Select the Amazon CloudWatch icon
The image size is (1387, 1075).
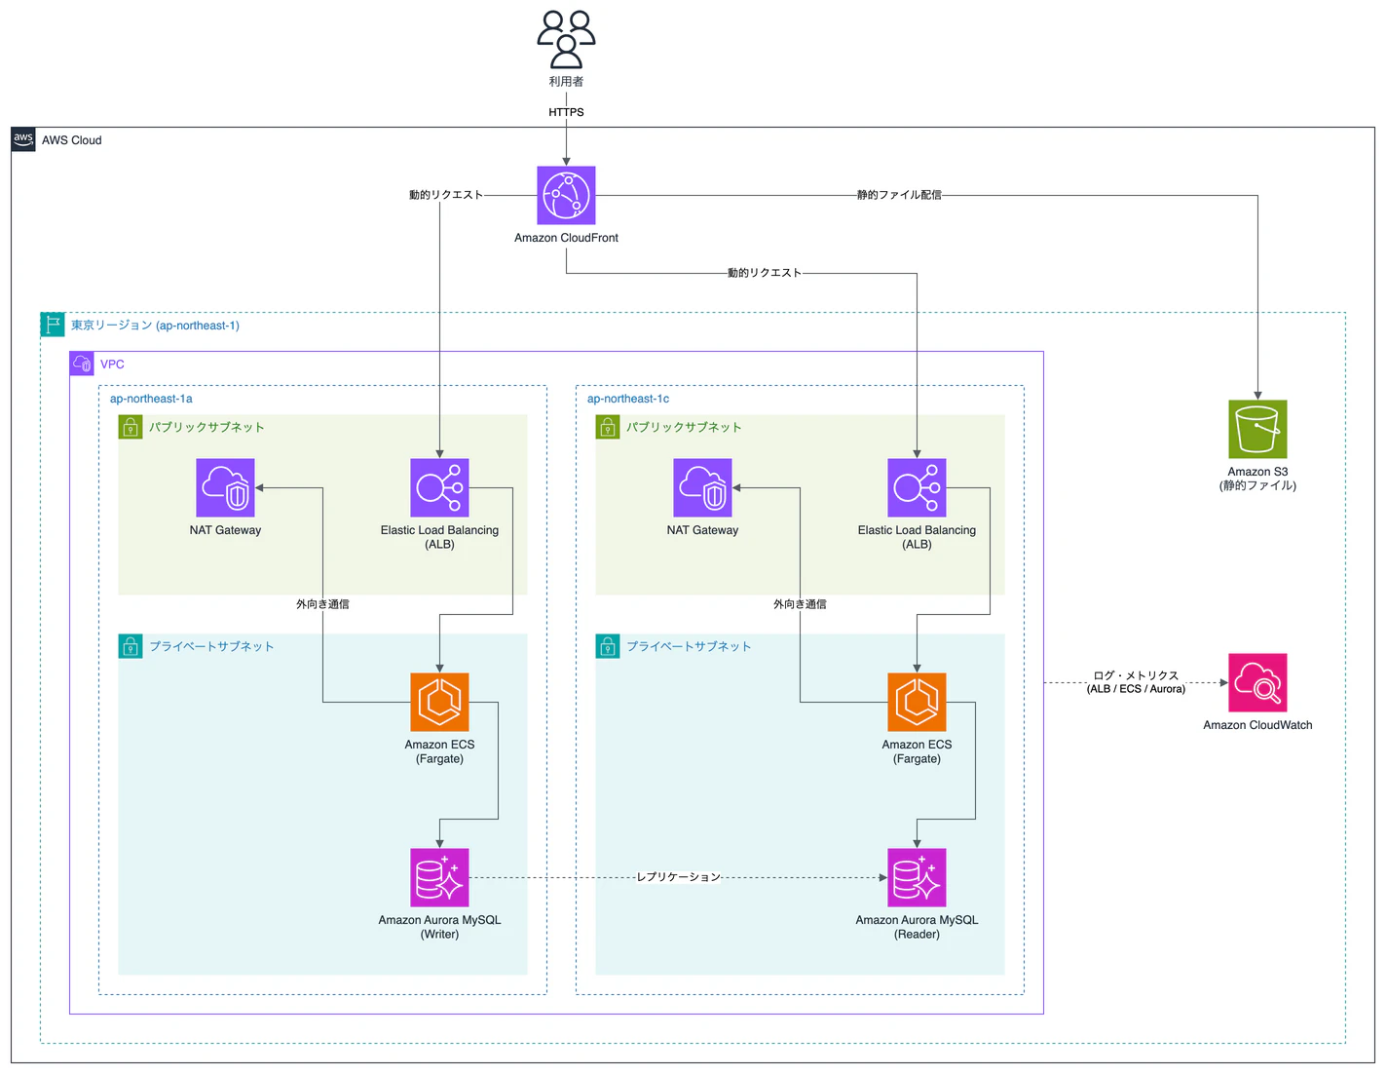1257,682
